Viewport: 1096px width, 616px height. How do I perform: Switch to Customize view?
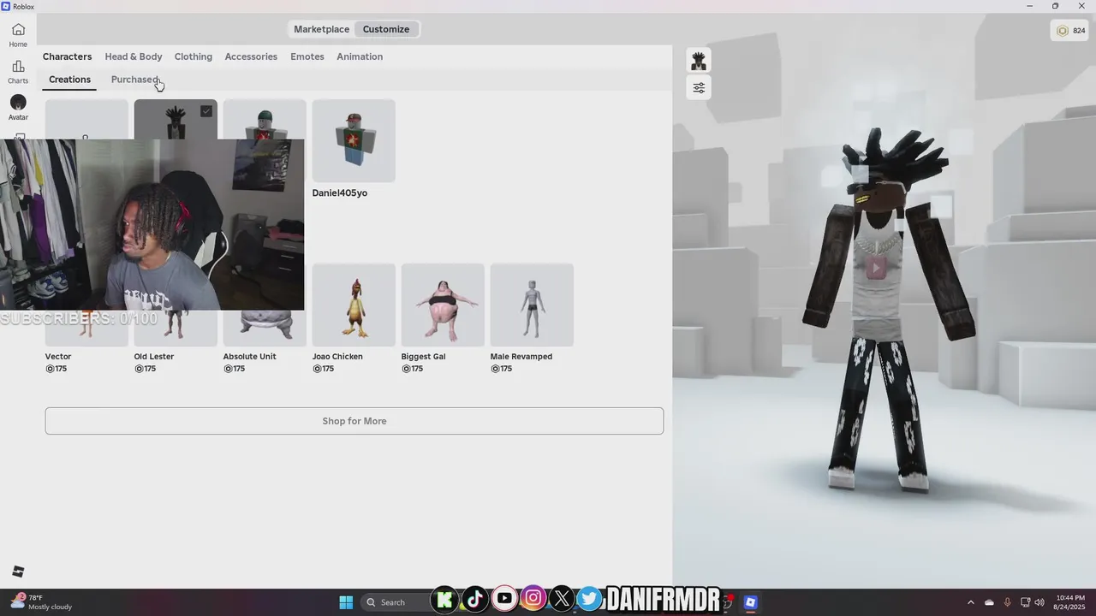pyautogui.click(x=386, y=29)
